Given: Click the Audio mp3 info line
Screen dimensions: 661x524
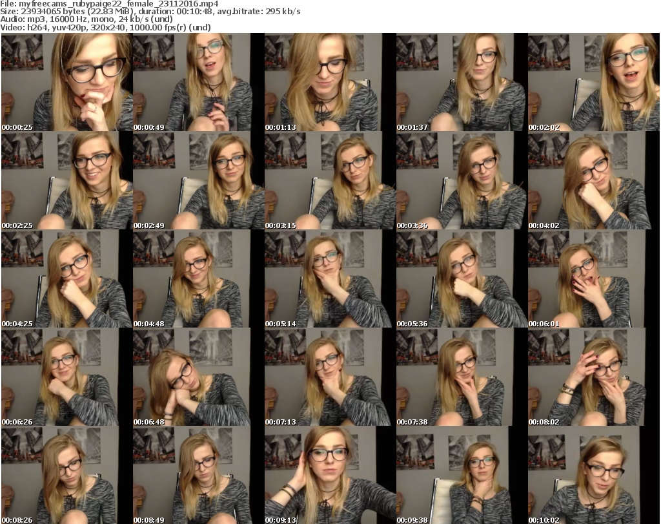Looking at the screenshot, I should click(x=86, y=19).
